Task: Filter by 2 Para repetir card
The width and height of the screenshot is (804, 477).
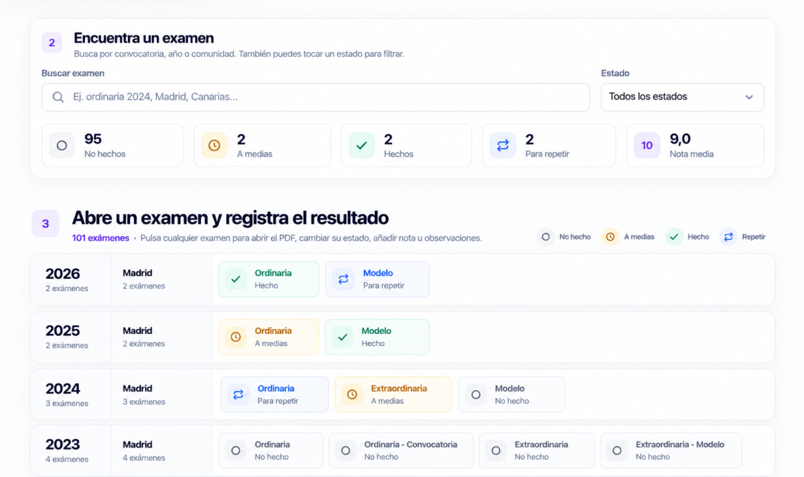Action: [549, 145]
